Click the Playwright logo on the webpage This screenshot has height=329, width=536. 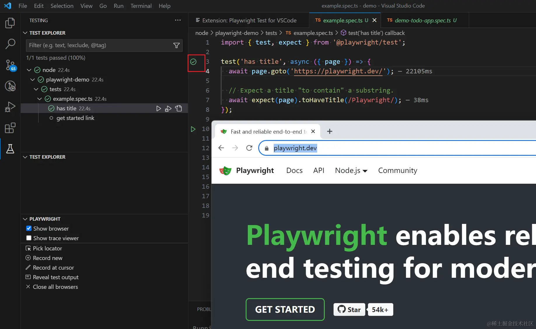pos(225,171)
